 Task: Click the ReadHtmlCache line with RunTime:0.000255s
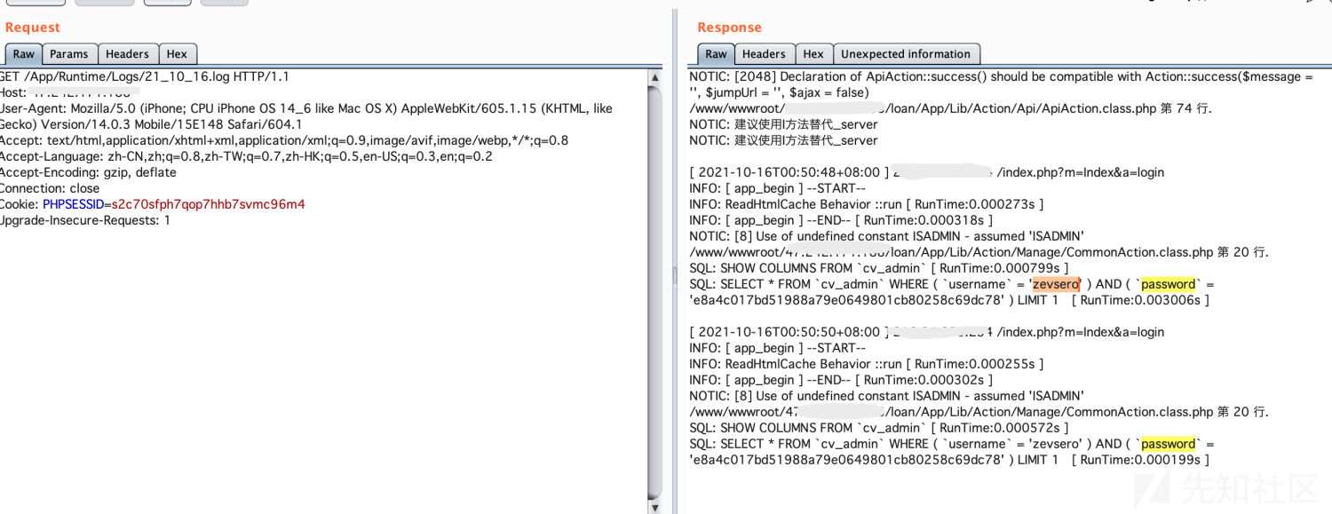tap(866, 364)
